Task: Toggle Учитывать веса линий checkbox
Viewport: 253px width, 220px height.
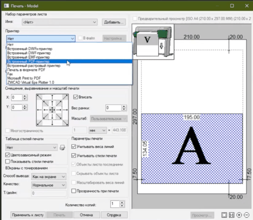Action: pyautogui.click(x=74, y=147)
